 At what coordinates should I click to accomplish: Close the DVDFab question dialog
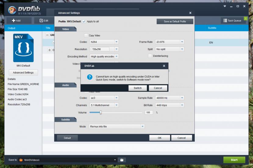(x=164, y=66)
